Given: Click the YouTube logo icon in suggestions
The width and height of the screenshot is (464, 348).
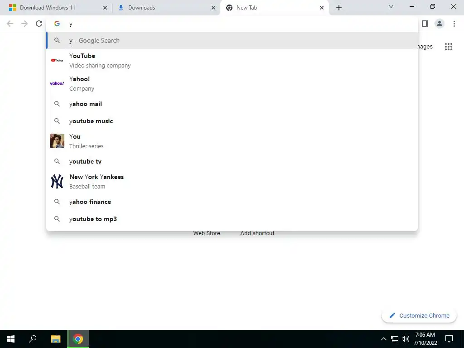Looking at the screenshot, I should [x=57, y=60].
